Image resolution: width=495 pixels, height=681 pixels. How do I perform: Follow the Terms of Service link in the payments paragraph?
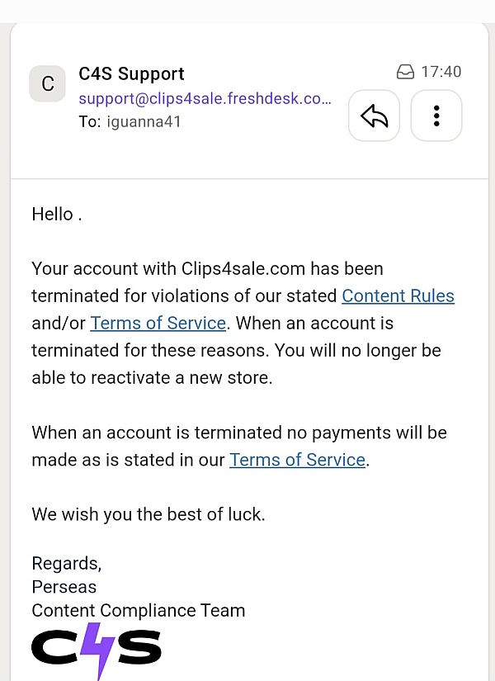(298, 460)
